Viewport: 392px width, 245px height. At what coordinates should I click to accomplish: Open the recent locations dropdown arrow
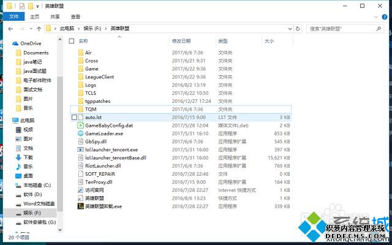(31, 29)
